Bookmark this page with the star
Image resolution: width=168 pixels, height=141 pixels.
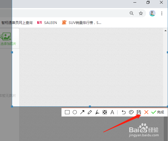coord(141,13)
